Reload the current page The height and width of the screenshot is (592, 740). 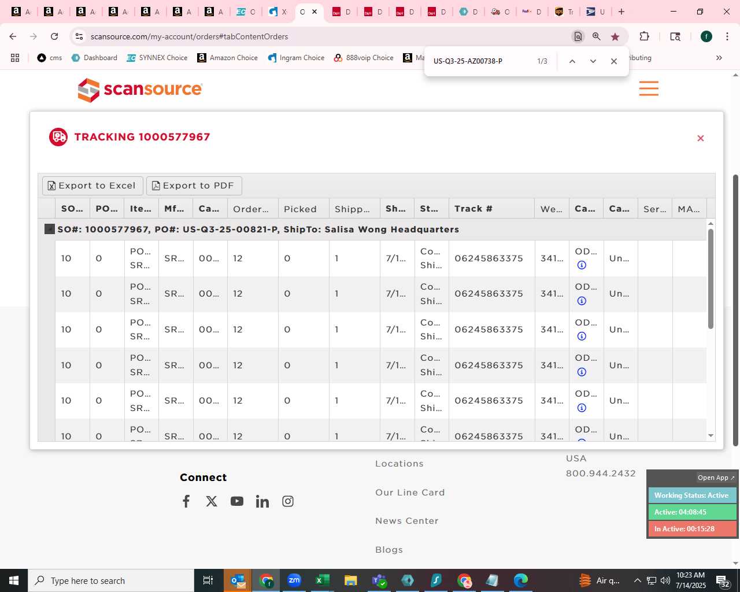(54, 36)
